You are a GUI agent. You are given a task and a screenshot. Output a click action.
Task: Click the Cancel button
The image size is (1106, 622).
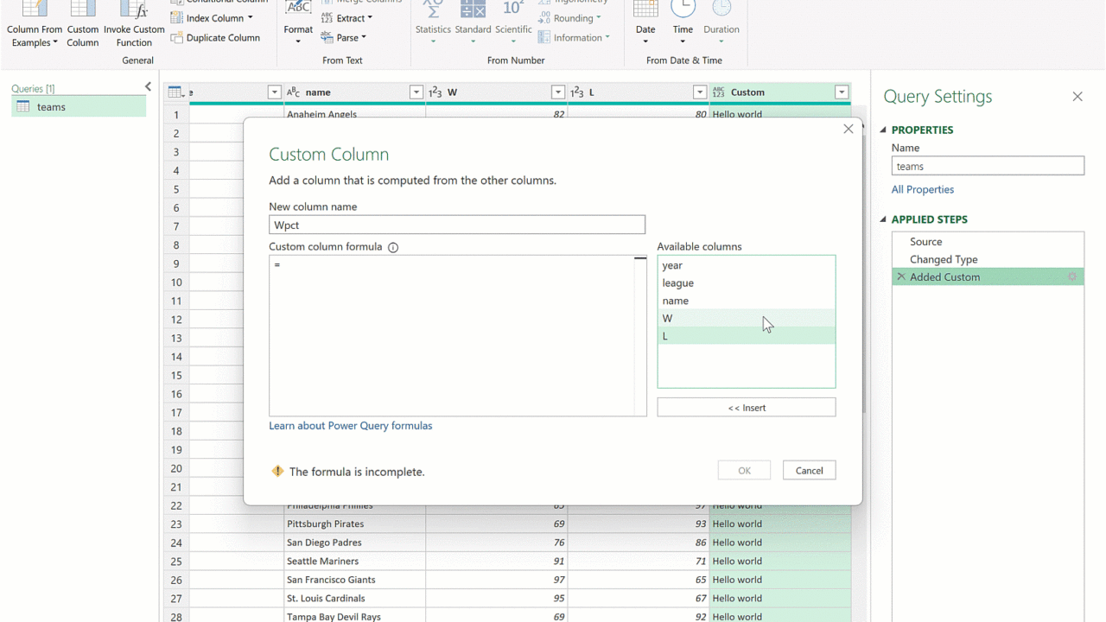tap(809, 471)
